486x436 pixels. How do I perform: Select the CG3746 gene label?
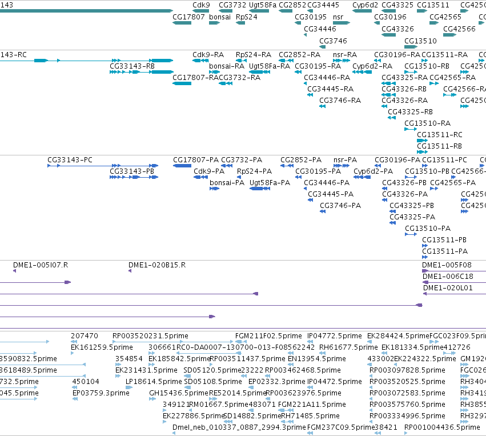pos(333,41)
